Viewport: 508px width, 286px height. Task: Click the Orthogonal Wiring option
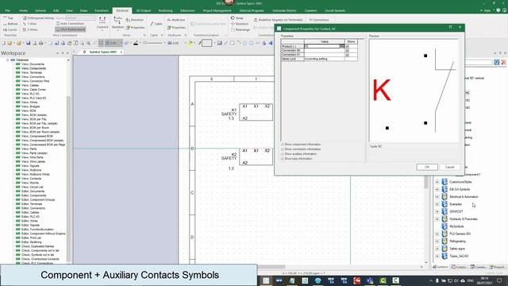38,18
